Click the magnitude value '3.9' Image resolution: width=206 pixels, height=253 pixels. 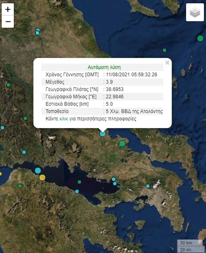click(109, 82)
